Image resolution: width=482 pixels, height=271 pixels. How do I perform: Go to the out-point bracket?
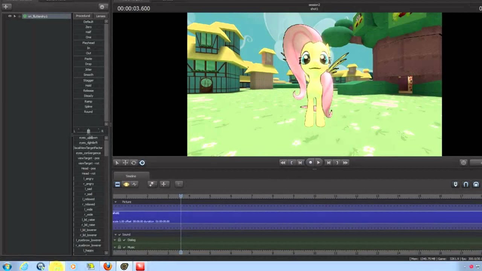point(337,163)
